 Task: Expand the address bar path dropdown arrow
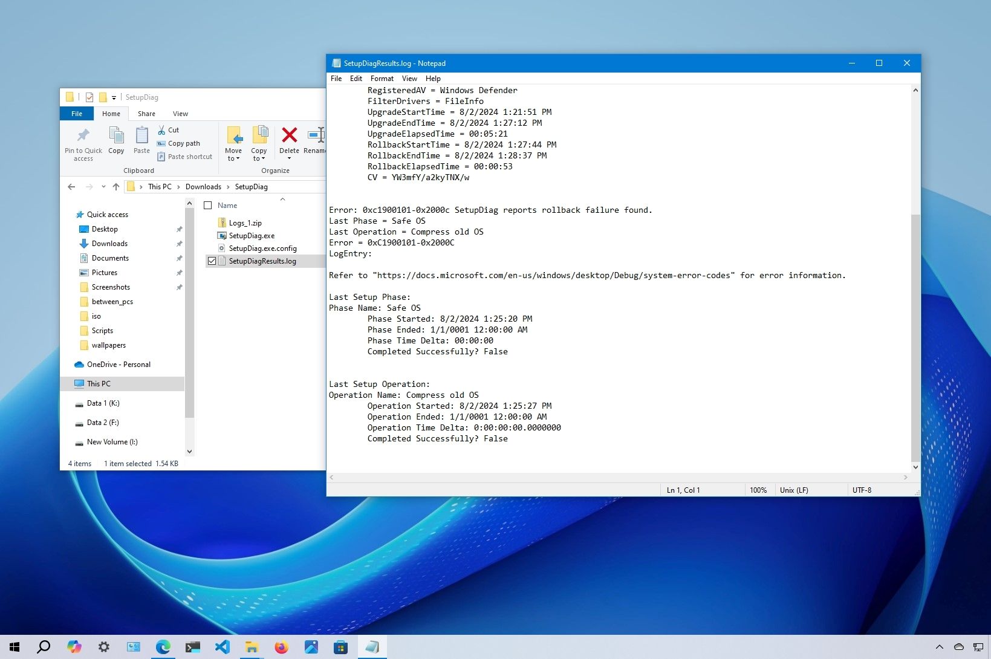click(x=103, y=187)
